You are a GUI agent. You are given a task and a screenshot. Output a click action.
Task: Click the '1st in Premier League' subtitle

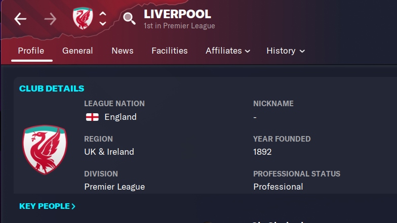click(x=179, y=26)
